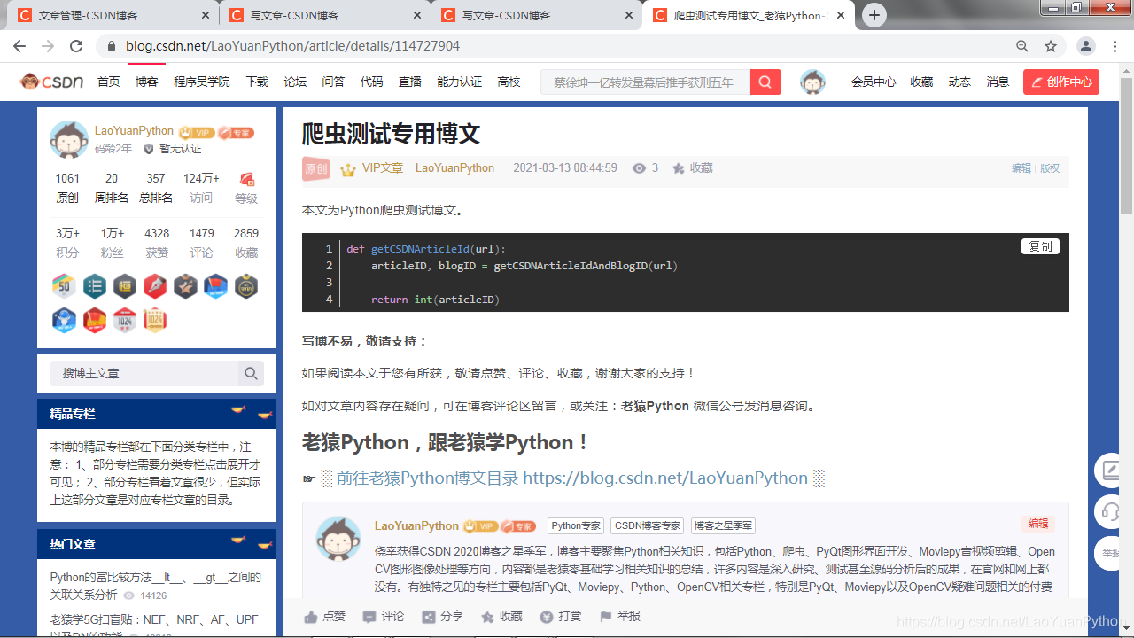
Task: Click the 创作中心 button
Action: [1061, 82]
